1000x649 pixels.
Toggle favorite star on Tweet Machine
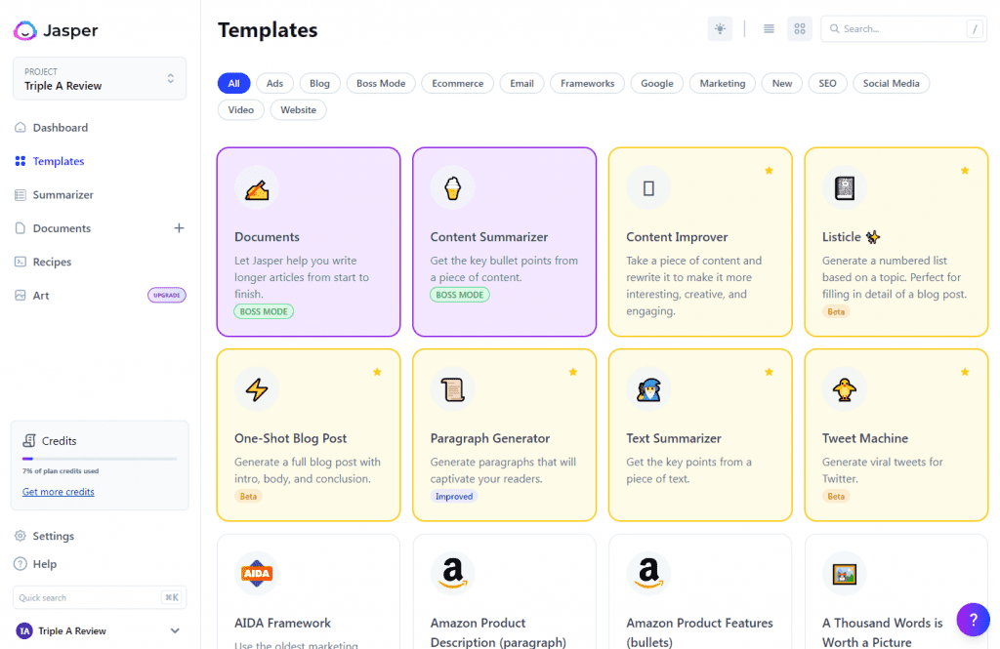click(x=965, y=372)
